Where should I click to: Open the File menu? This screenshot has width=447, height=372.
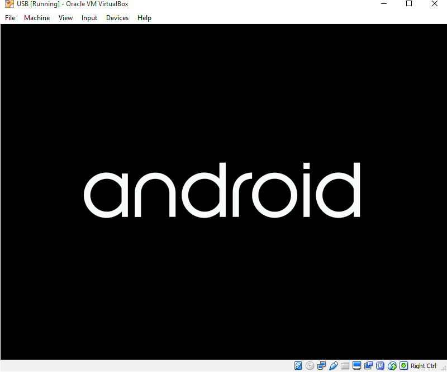tap(10, 18)
